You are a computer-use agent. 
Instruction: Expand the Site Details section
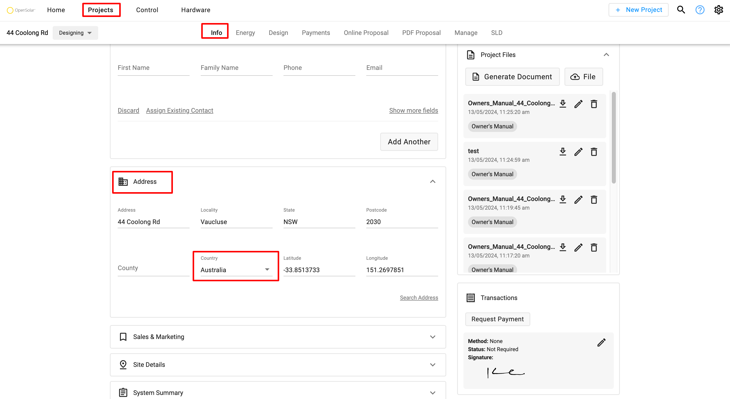[432, 365]
